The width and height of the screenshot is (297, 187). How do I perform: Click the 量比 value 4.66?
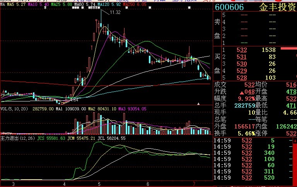(x=290, y=112)
